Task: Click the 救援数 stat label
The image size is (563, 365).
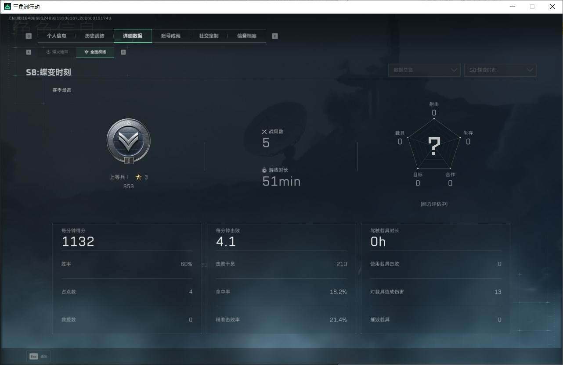Action: coord(69,320)
